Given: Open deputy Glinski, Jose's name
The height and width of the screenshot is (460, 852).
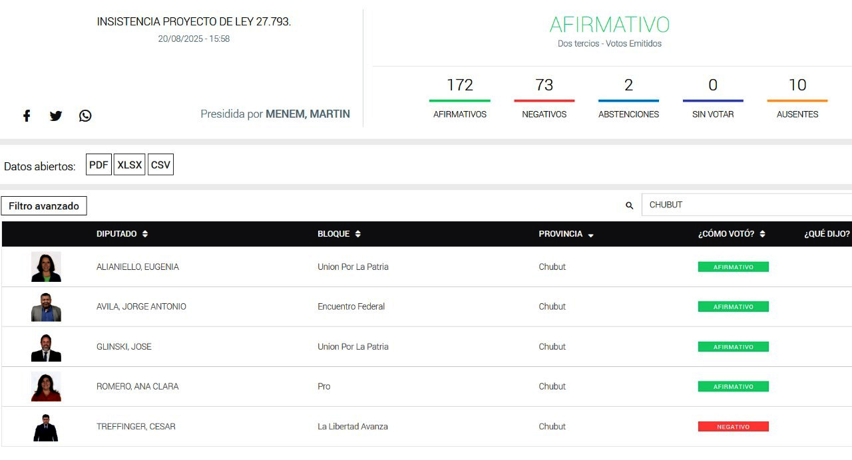Looking at the screenshot, I should pyautogui.click(x=124, y=346).
